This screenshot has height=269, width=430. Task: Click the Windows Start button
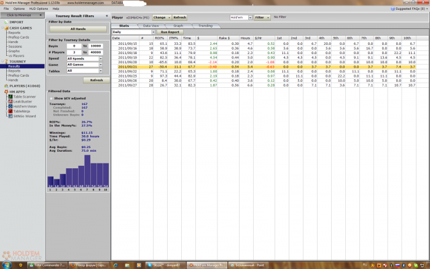click(x=7, y=263)
